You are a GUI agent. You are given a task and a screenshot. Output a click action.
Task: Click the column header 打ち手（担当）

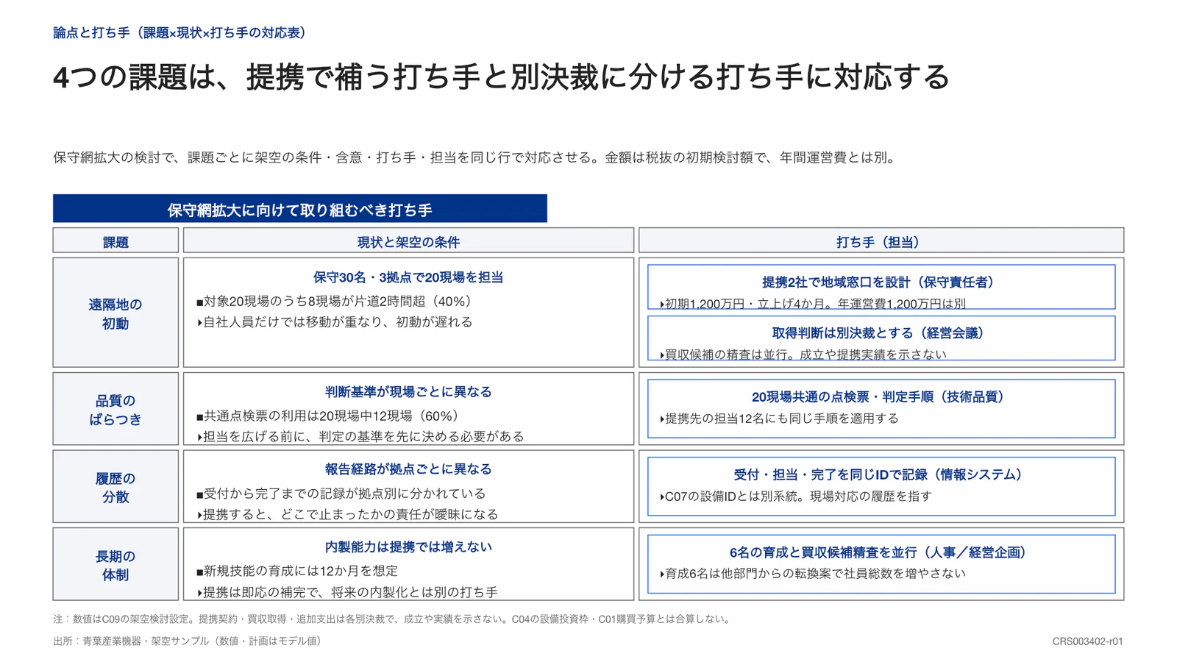[881, 241]
